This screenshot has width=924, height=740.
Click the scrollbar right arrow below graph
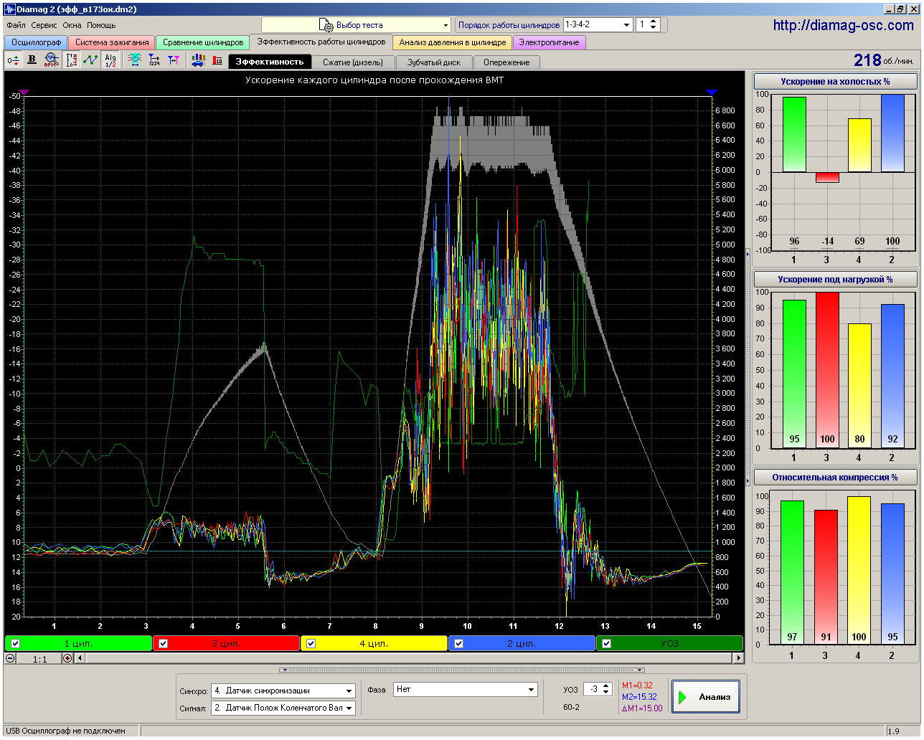[x=737, y=658]
